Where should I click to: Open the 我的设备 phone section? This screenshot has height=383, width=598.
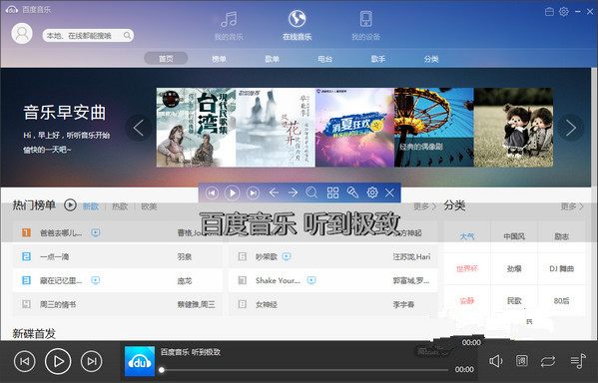(x=365, y=26)
